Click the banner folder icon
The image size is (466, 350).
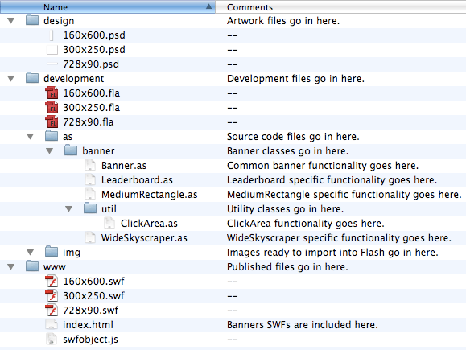click(x=71, y=150)
